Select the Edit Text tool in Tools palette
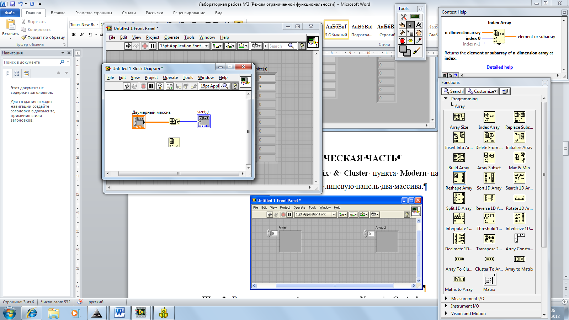The height and width of the screenshot is (320, 569). [419, 25]
